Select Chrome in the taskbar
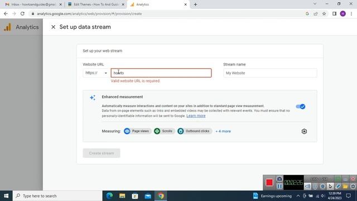 coord(161,196)
